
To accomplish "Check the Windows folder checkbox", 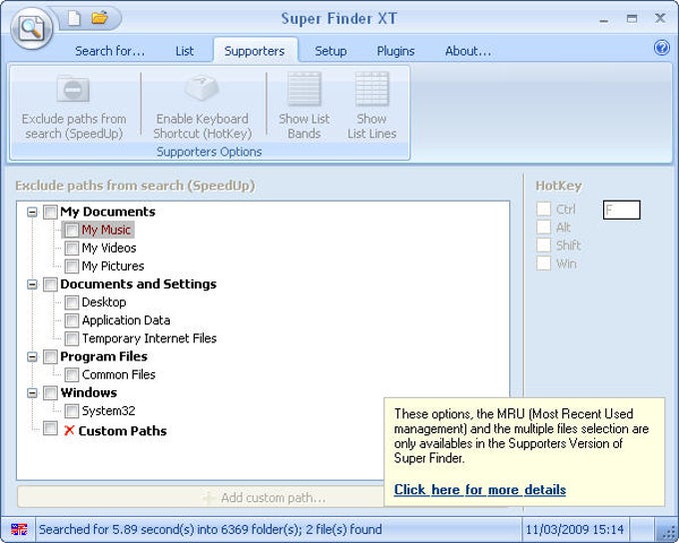I will point(50,392).
